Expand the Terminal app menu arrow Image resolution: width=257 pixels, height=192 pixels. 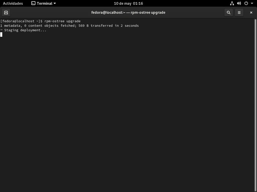pos(55,3)
